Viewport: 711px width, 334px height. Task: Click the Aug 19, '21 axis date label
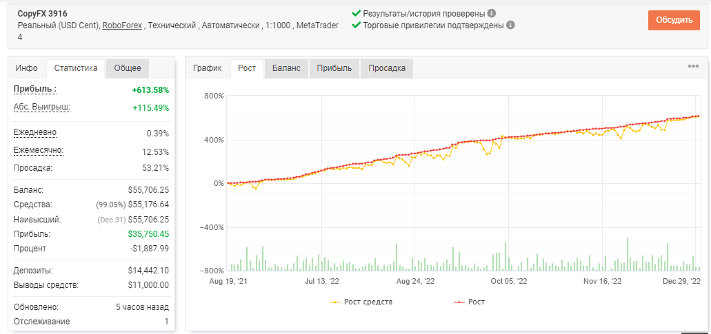point(228,282)
